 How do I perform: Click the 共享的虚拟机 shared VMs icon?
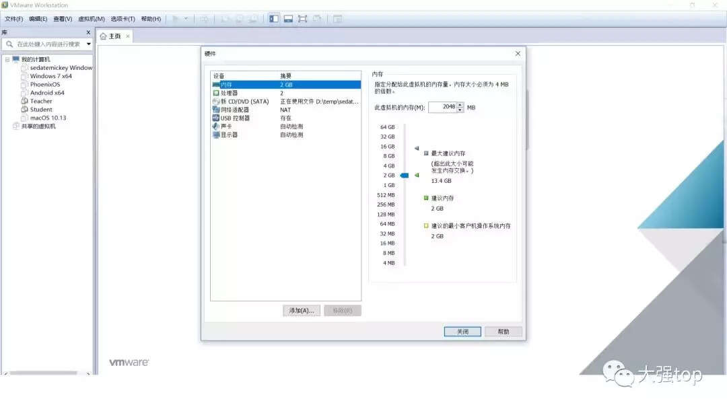[15, 126]
